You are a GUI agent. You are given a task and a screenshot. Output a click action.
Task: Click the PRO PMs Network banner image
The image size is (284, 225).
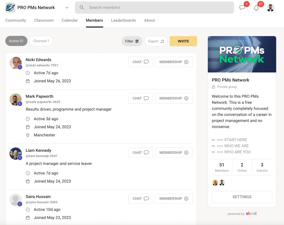point(242,54)
